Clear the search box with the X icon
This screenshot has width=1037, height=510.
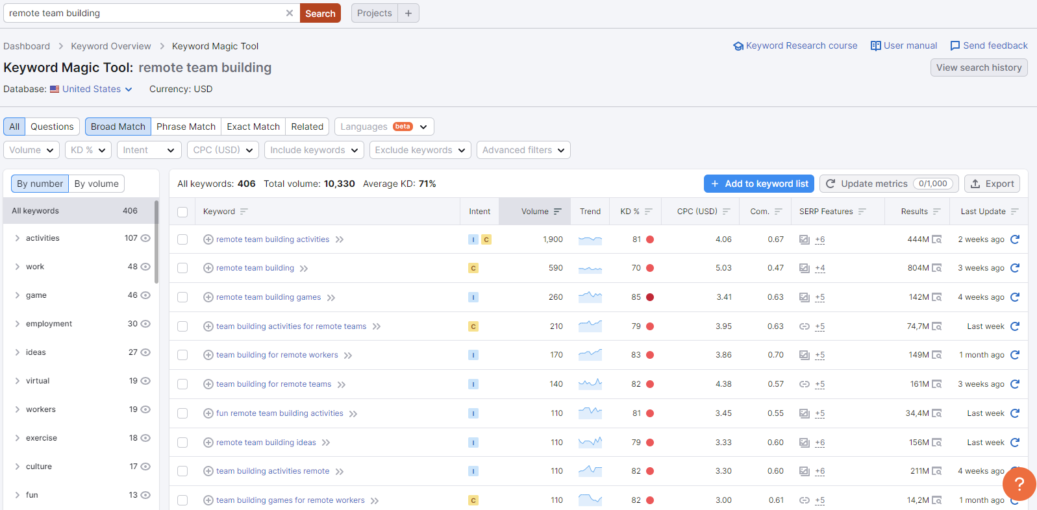click(290, 13)
